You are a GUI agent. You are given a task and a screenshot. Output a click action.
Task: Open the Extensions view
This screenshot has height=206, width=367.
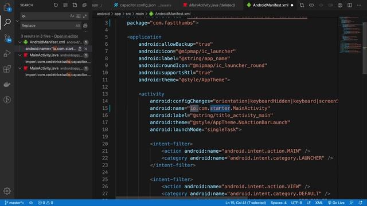7,69
